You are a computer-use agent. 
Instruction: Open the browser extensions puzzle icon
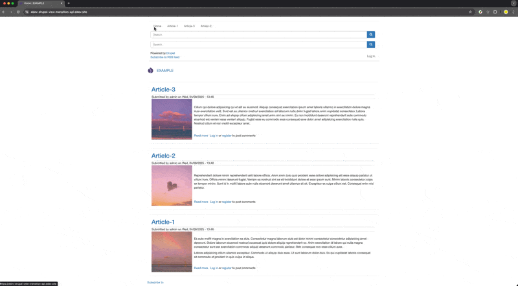[x=495, y=12]
